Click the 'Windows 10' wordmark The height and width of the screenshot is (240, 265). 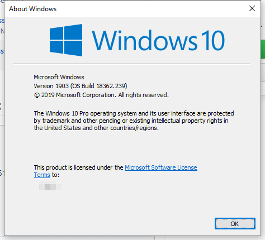coord(158,40)
